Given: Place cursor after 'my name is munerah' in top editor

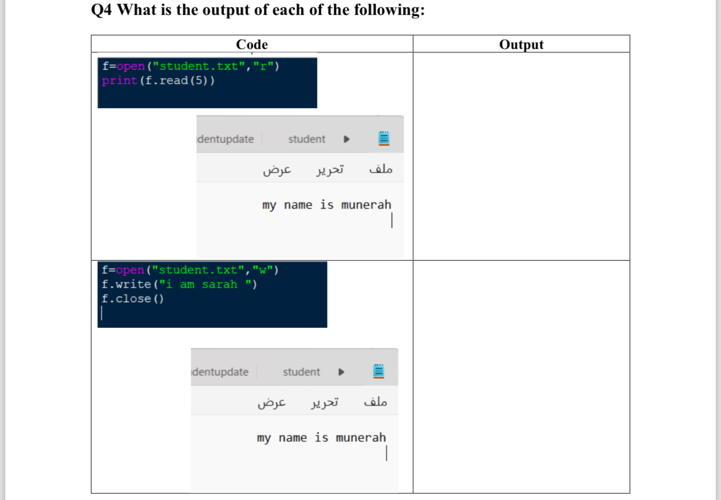Looking at the screenshot, I should pos(391,220).
